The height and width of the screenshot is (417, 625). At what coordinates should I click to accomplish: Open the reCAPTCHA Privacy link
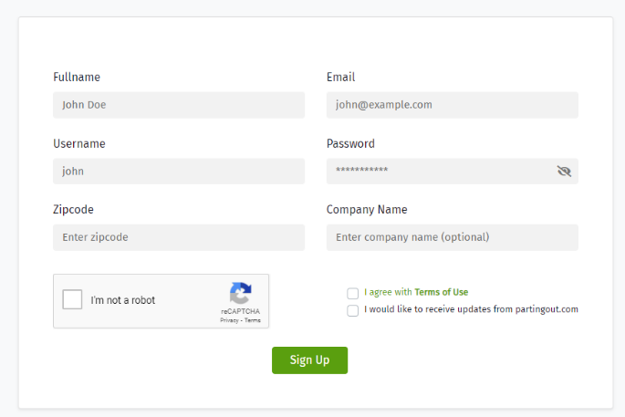pos(228,320)
